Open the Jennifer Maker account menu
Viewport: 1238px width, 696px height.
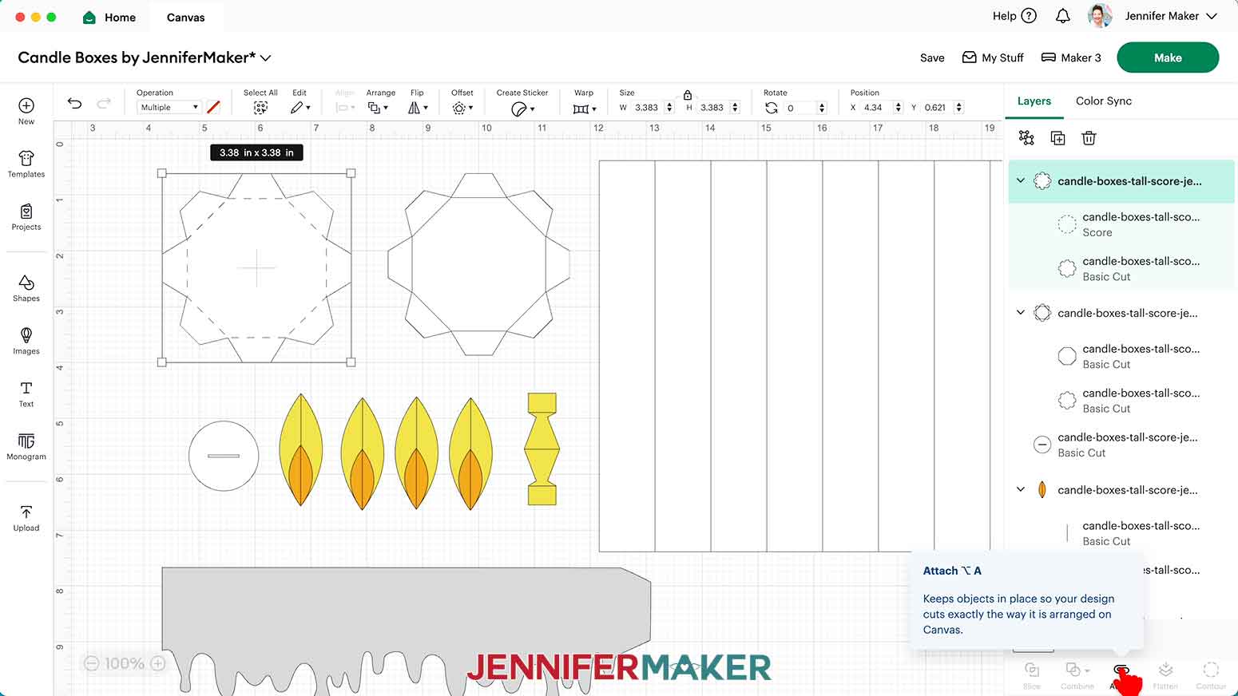pos(1153,16)
